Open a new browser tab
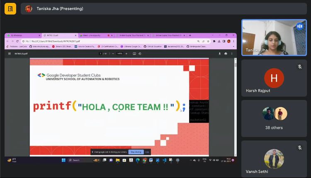 pos(190,35)
